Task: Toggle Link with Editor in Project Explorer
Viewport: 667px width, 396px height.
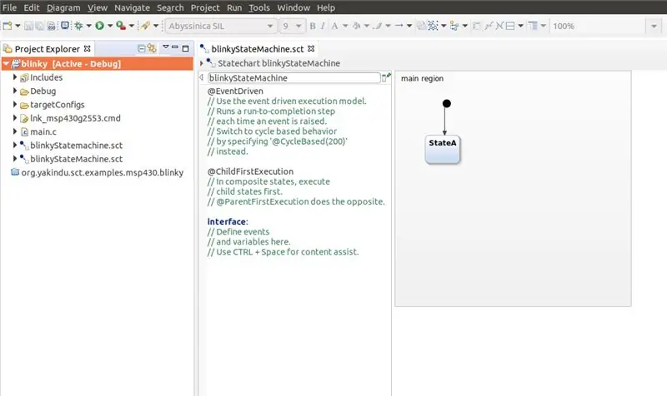Action: 152,49
